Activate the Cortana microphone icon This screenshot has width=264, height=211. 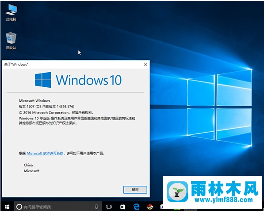96,207
